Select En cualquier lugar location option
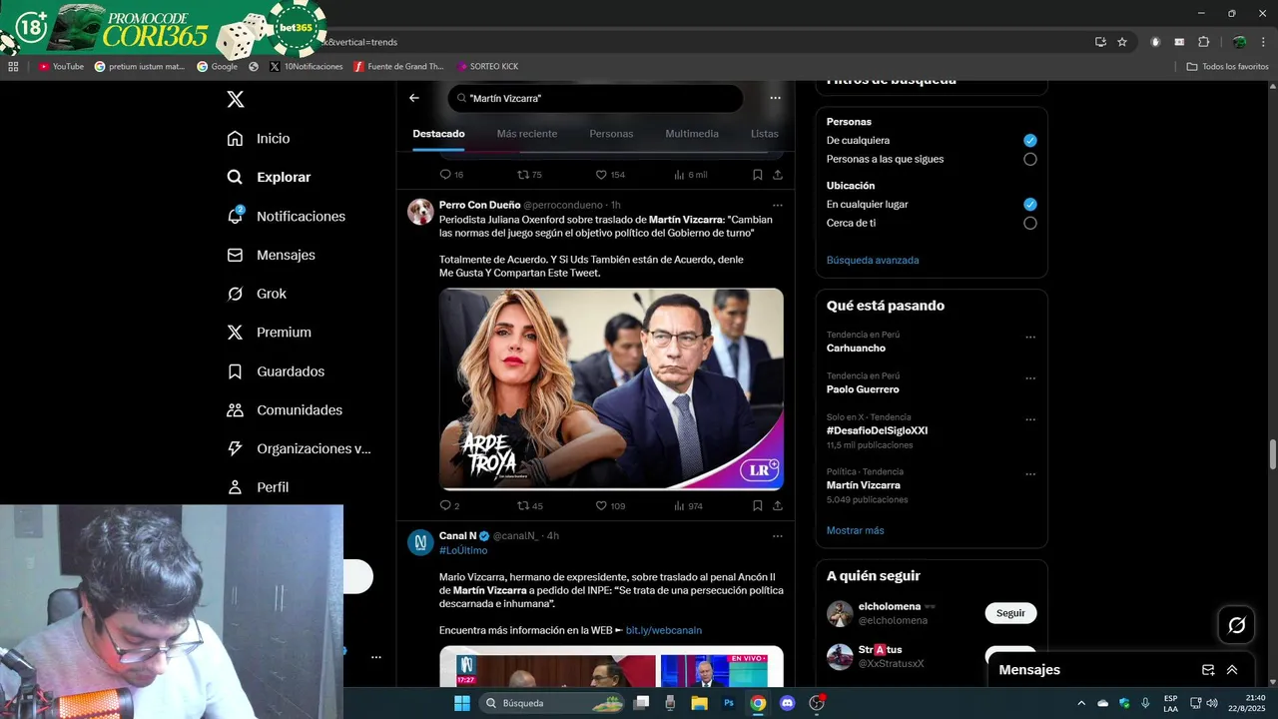The image size is (1278, 719). click(1030, 204)
